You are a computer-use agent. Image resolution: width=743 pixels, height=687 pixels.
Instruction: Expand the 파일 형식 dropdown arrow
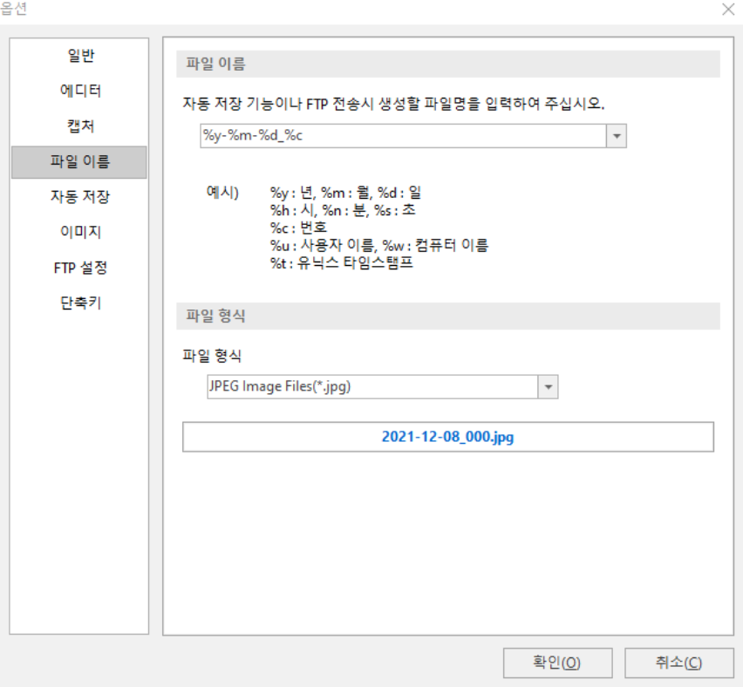(x=549, y=387)
